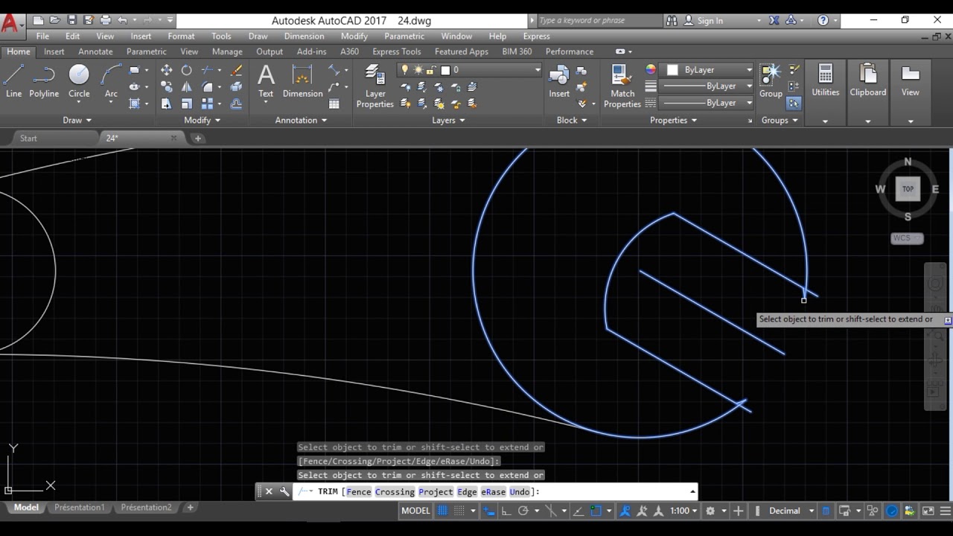Add a new drawing tab with plus
This screenshot has height=536, width=953.
[x=197, y=138]
